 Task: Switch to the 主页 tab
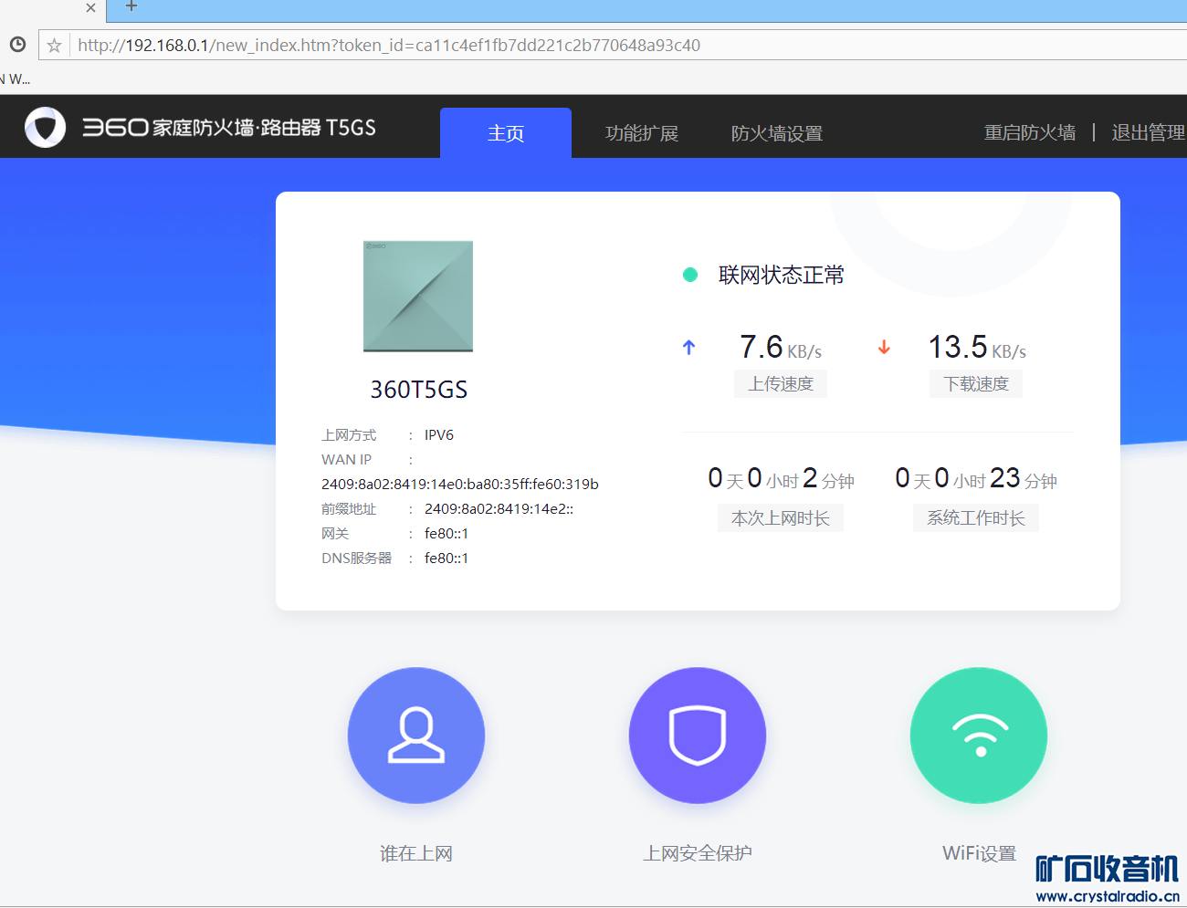(x=506, y=133)
